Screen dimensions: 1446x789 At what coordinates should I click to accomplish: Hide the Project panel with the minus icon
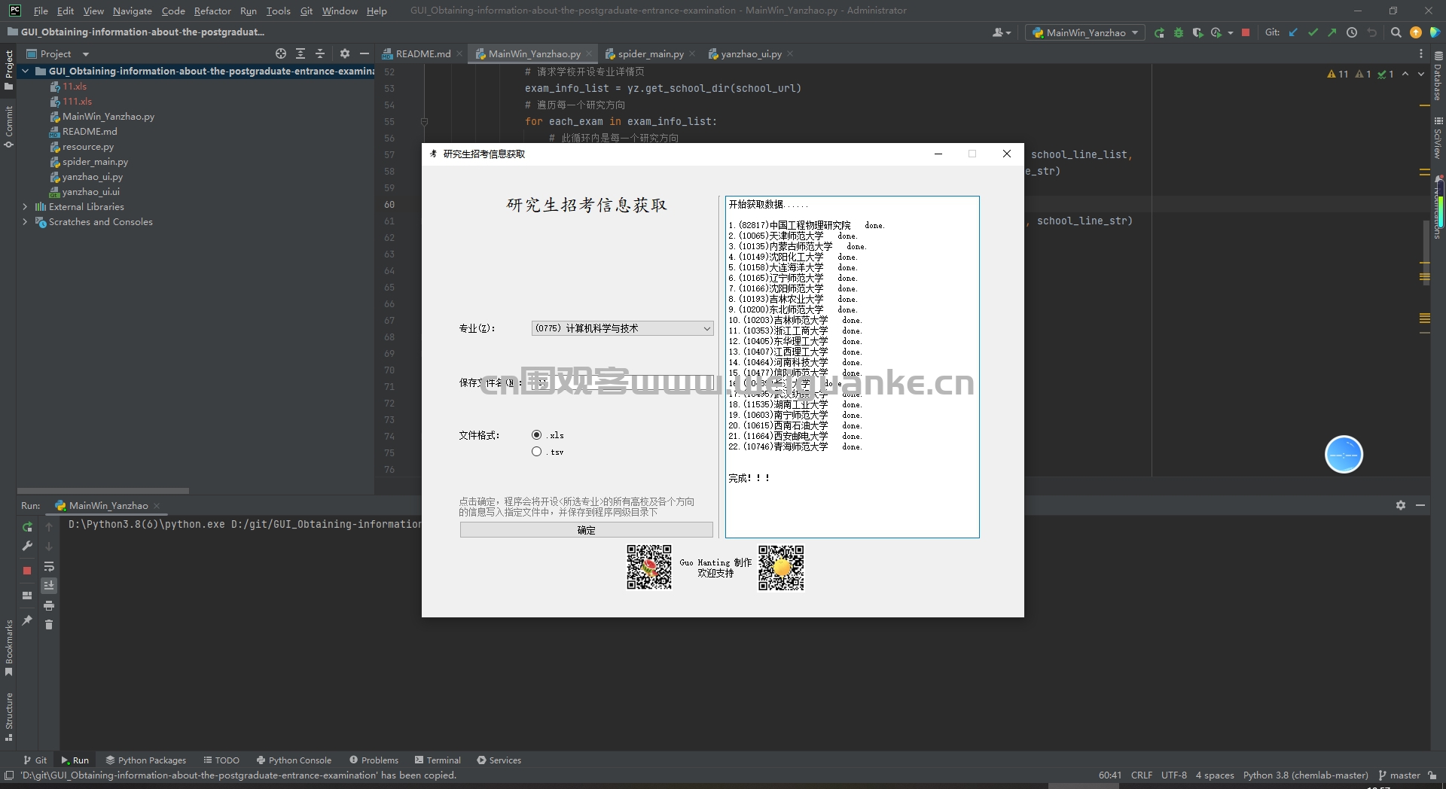tap(365, 53)
